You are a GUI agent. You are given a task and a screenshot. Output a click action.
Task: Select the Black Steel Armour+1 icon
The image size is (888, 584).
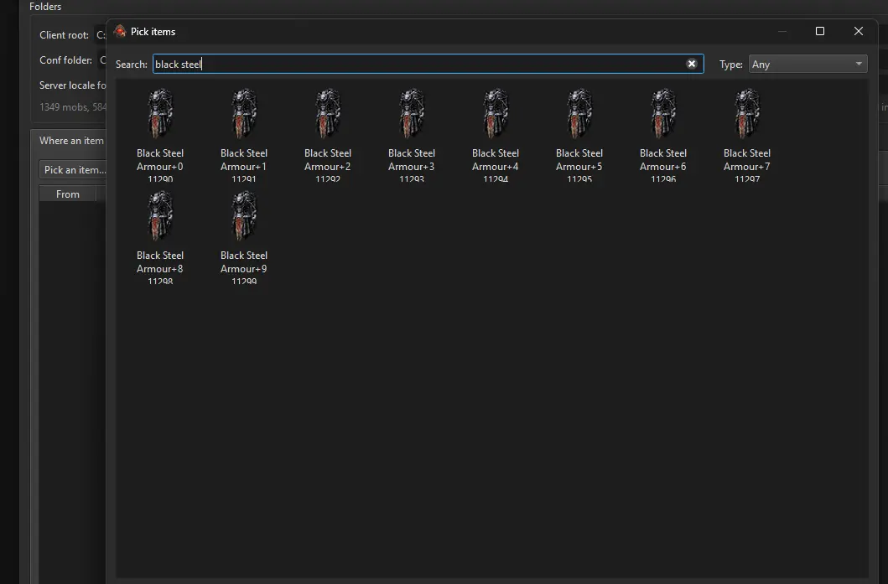tap(244, 113)
